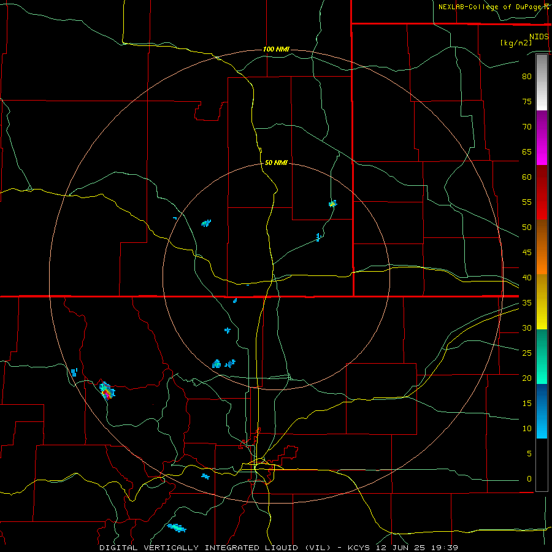Click the 45 value on the color scale
The height and width of the screenshot is (552, 552).
coord(527,253)
